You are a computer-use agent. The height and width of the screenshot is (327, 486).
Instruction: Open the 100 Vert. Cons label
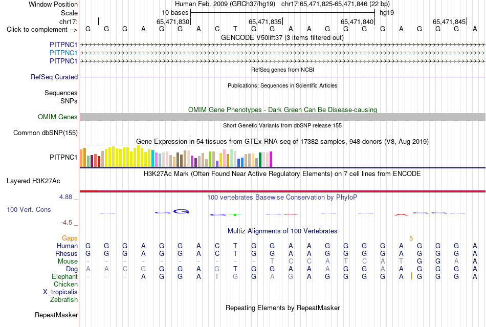coord(29,209)
